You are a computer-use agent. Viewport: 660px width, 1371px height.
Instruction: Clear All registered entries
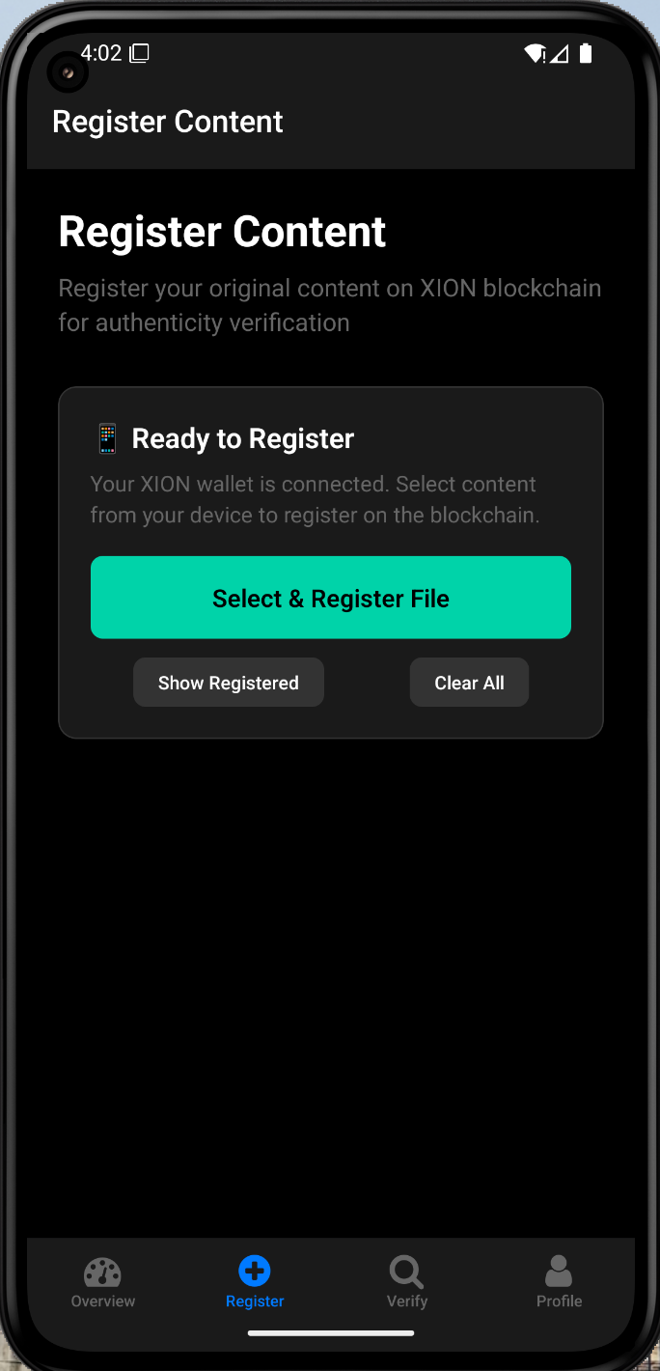point(469,683)
